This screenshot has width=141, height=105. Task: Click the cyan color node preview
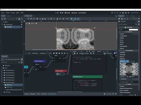coord(26,67)
